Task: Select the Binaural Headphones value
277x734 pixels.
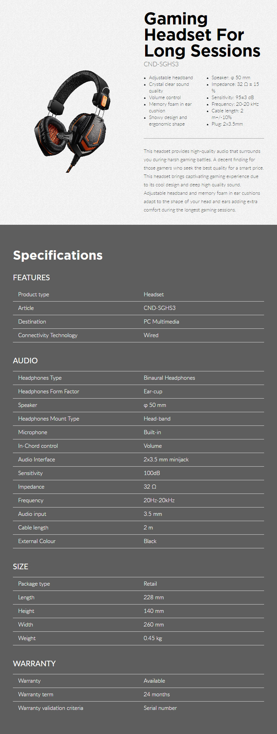Action: 169,378
